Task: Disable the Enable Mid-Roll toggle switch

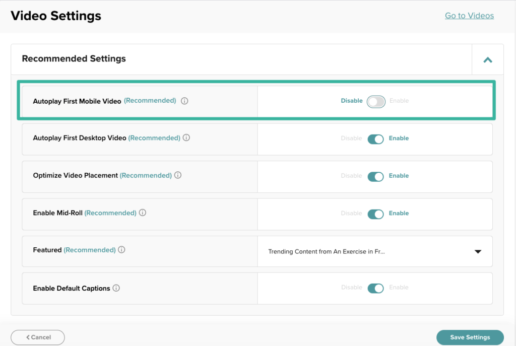Action: click(x=376, y=214)
